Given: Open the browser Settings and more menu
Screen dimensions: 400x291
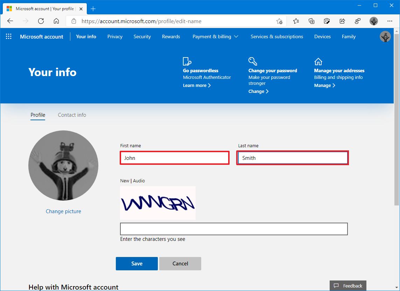Looking at the screenshot, I should (x=390, y=21).
